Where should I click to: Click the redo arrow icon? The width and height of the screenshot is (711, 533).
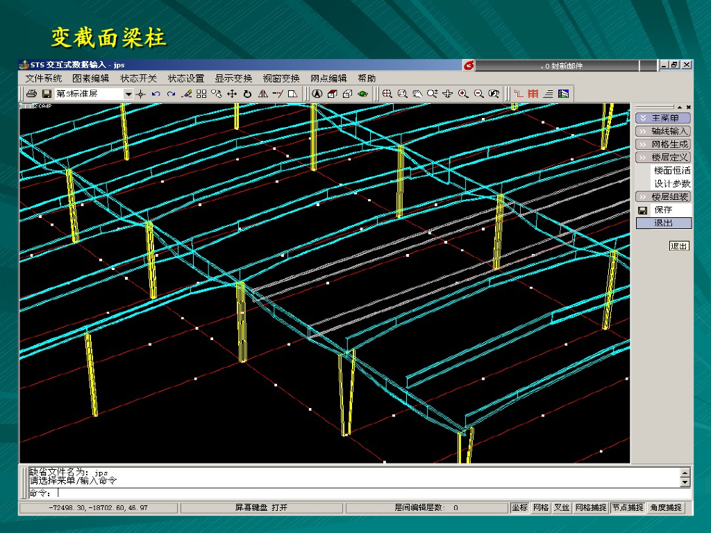[x=171, y=94]
